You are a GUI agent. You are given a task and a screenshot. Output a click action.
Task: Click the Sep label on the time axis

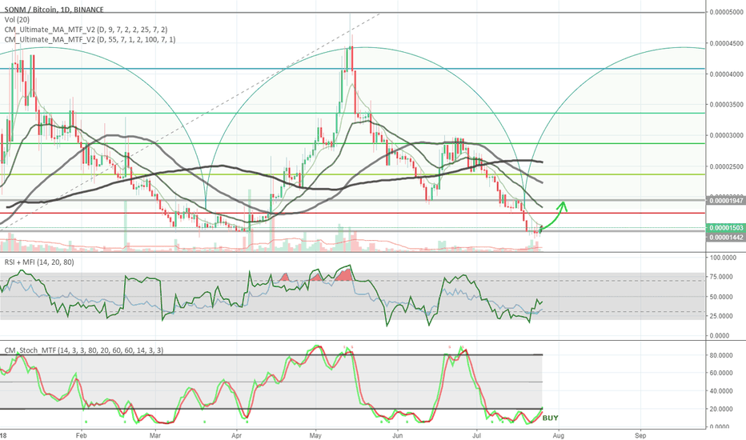[640, 435]
